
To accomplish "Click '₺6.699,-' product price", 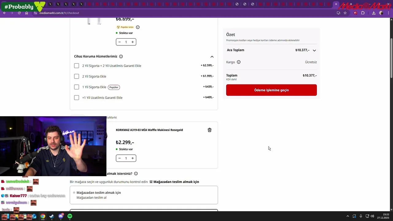I will pyautogui.click(x=125, y=19).
